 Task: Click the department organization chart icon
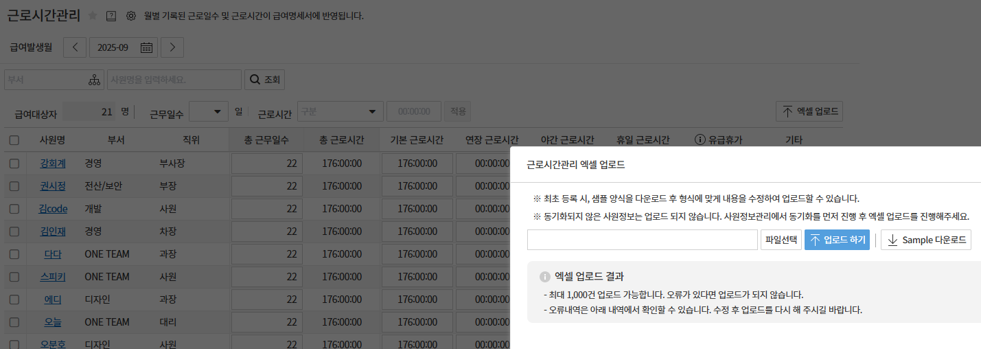pos(94,80)
